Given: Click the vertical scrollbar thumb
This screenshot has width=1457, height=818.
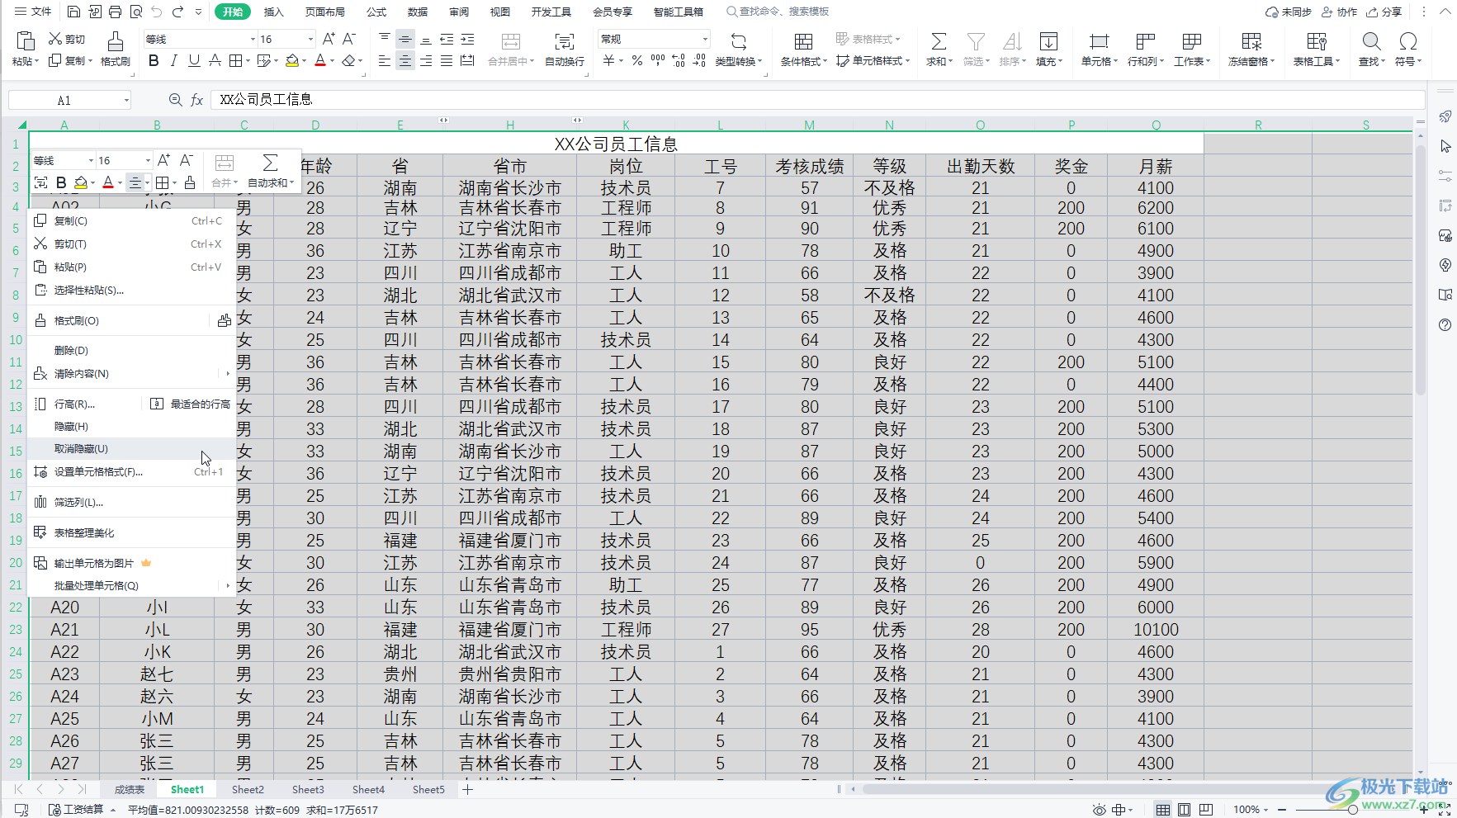Looking at the screenshot, I should [x=1421, y=271].
